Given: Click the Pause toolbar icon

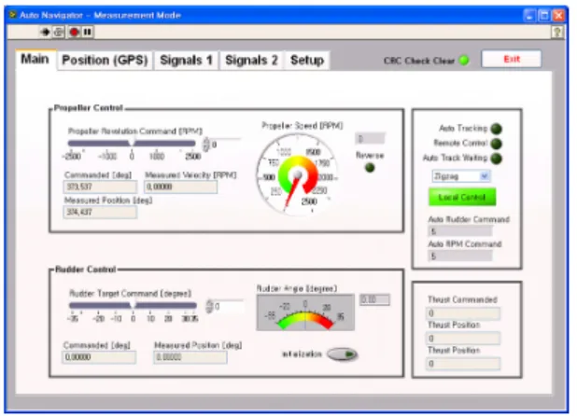Looking at the screenshot, I should (88, 32).
